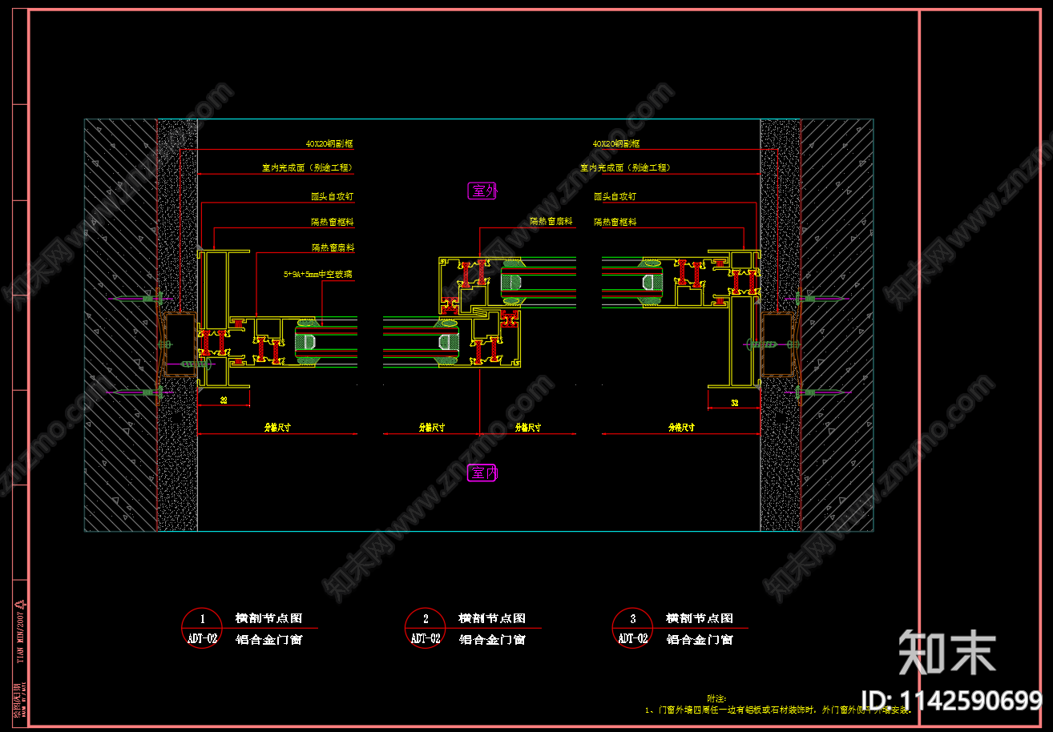
Task: Select the note line starting 1、门窗外墙四周
Action: (778, 710)
